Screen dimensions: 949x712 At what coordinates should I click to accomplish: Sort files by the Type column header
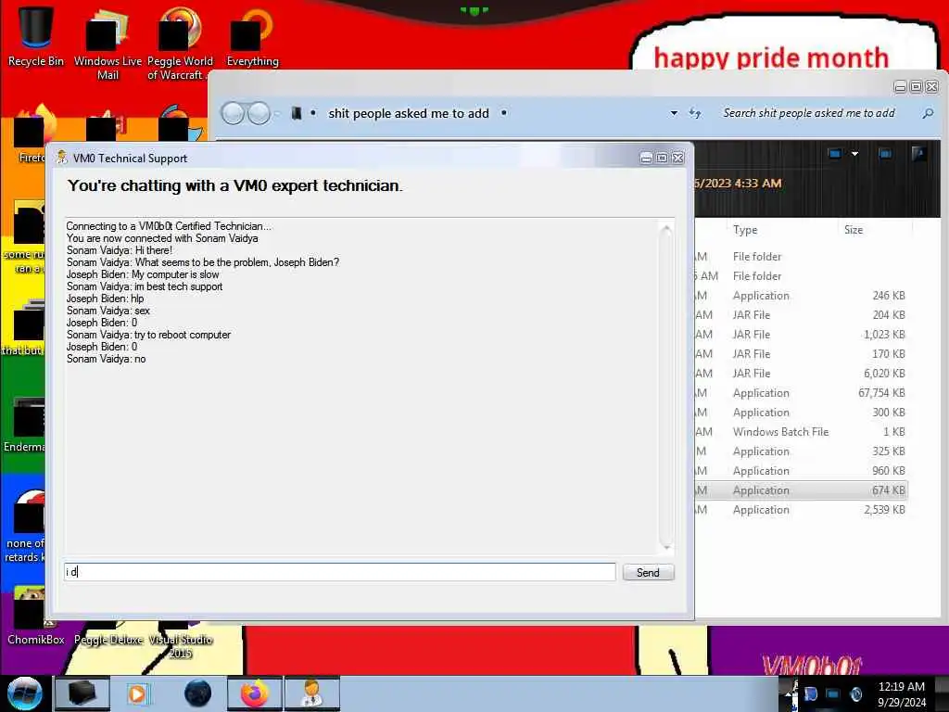pos(745,230)
